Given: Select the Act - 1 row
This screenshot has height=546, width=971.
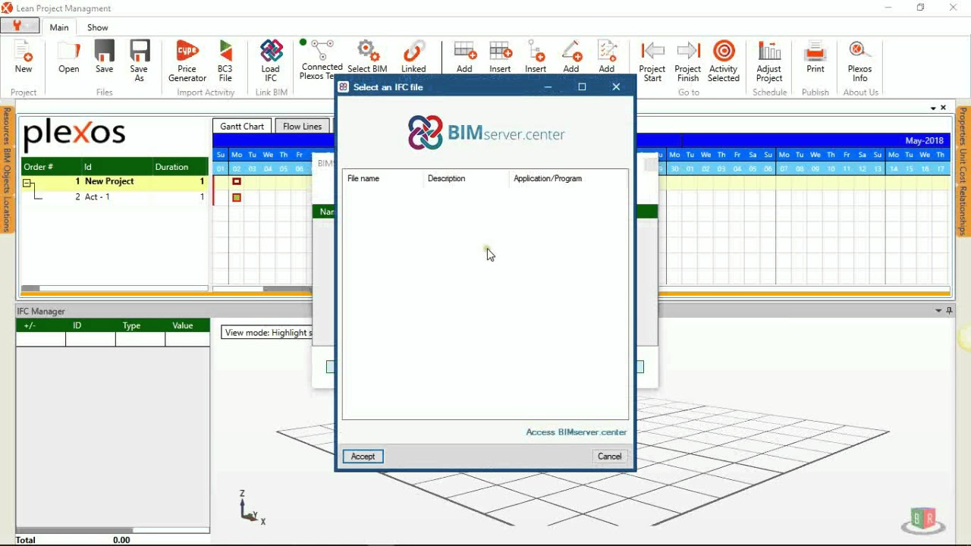Looking at the screenshot, I should point(114,197).
